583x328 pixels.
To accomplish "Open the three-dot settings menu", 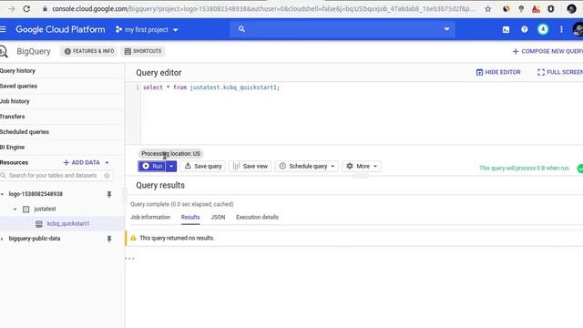I will [561, 29].
